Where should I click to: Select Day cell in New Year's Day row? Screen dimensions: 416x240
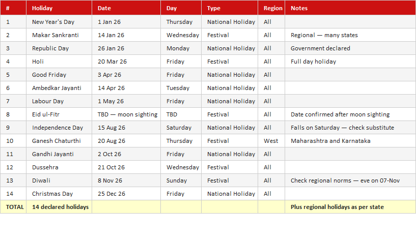pos(181,22)
